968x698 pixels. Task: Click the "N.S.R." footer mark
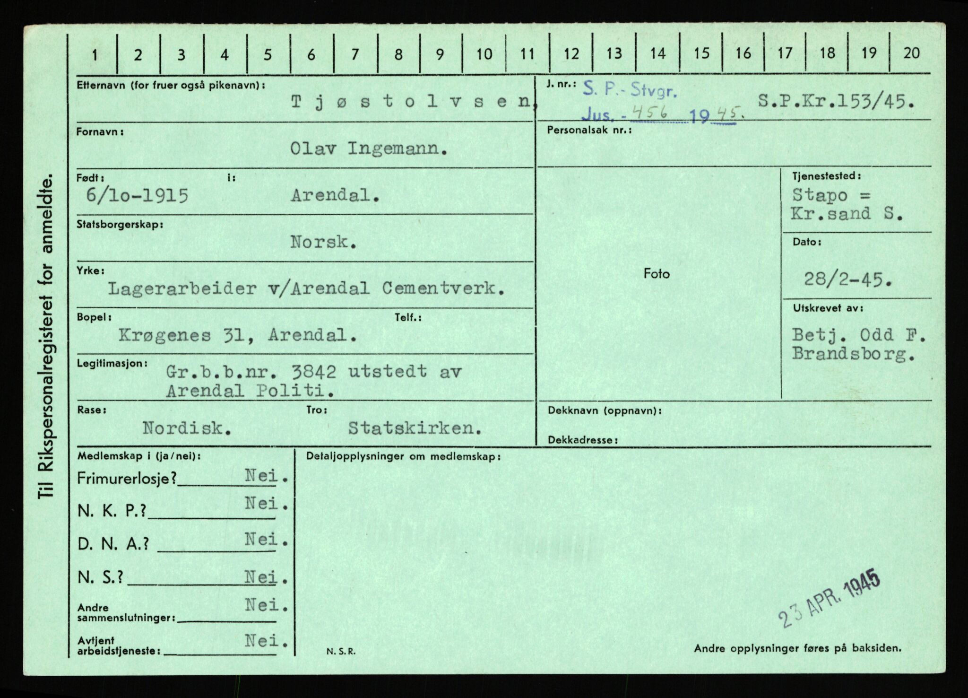(340, 652)
